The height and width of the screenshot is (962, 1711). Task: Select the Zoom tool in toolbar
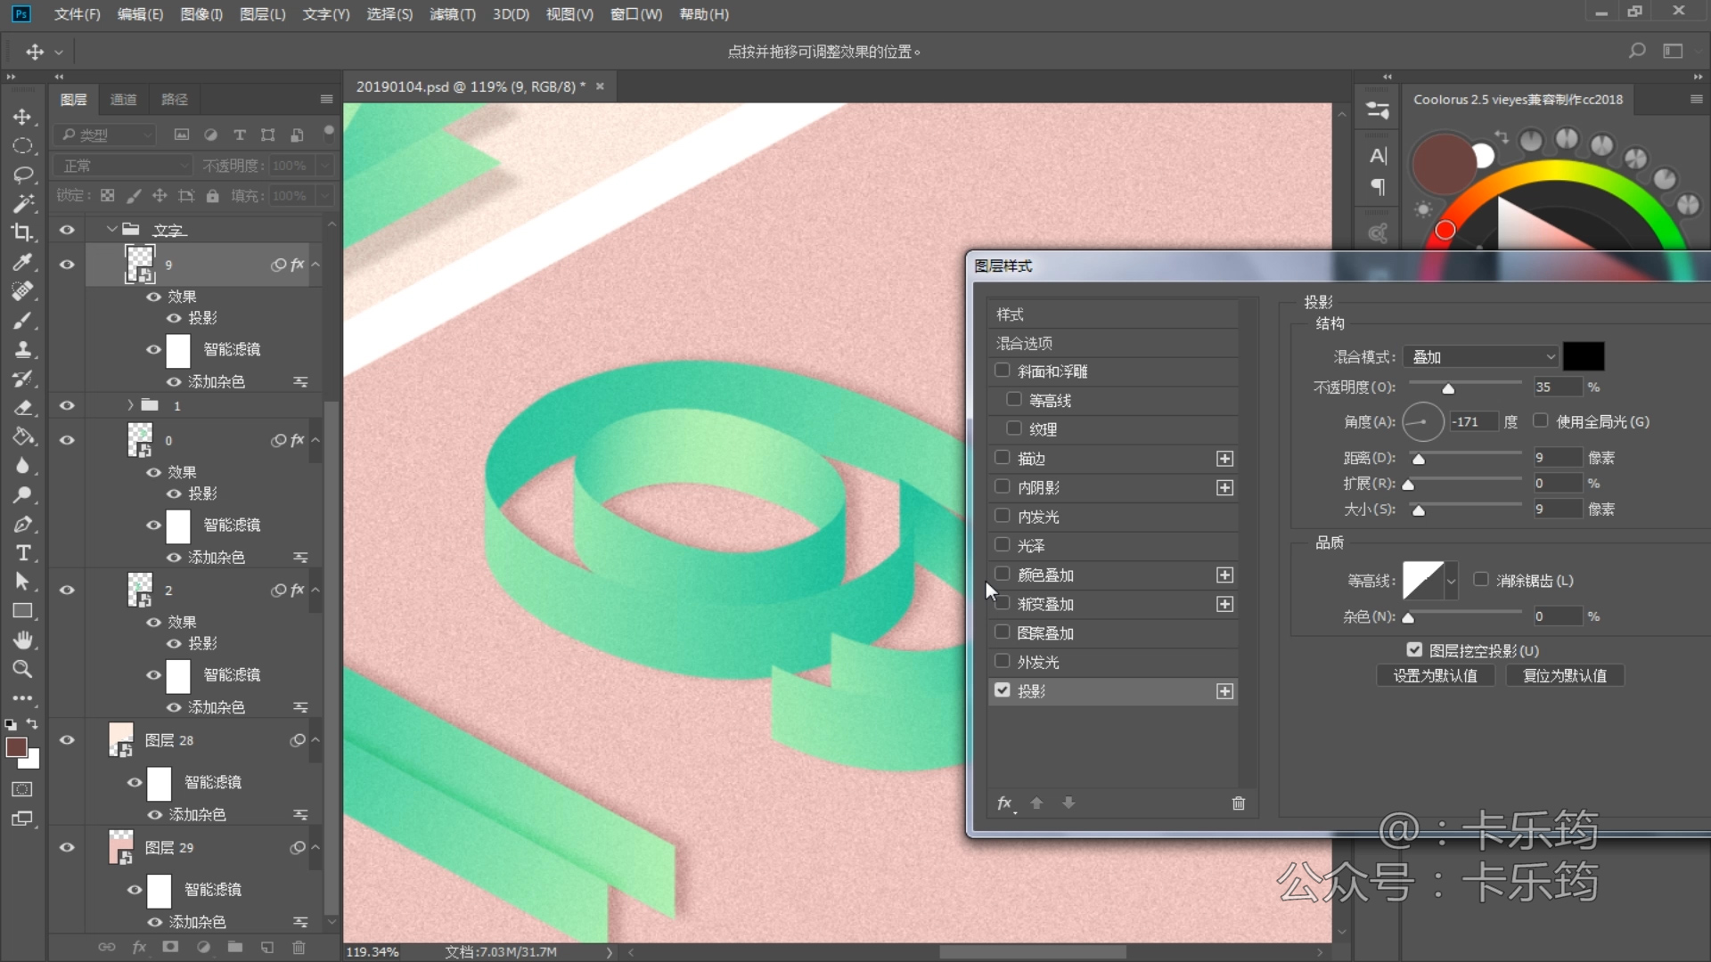pos(22,670)
